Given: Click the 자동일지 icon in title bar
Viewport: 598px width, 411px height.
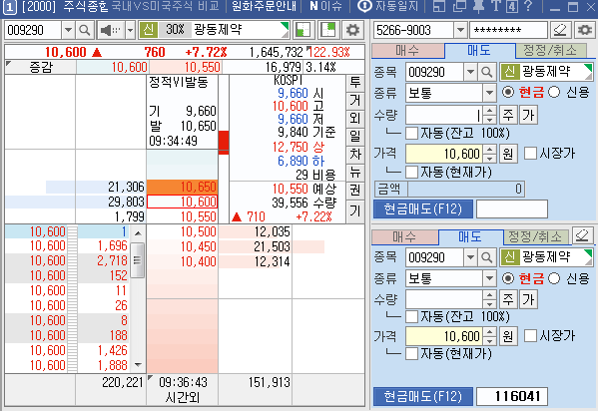Looking at the screenshot, I should pyautogui.click(x=364, y=6).
